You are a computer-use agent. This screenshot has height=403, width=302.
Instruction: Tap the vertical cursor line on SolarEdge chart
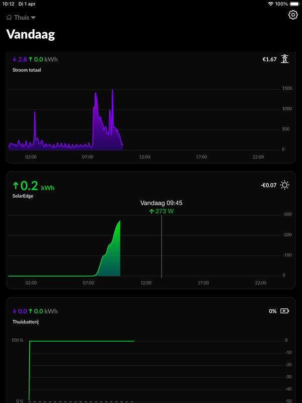point(162,247)
